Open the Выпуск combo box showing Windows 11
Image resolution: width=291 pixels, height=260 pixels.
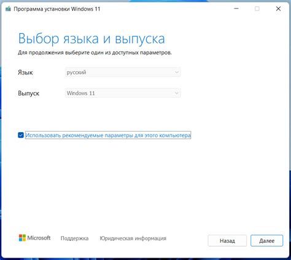123,93
